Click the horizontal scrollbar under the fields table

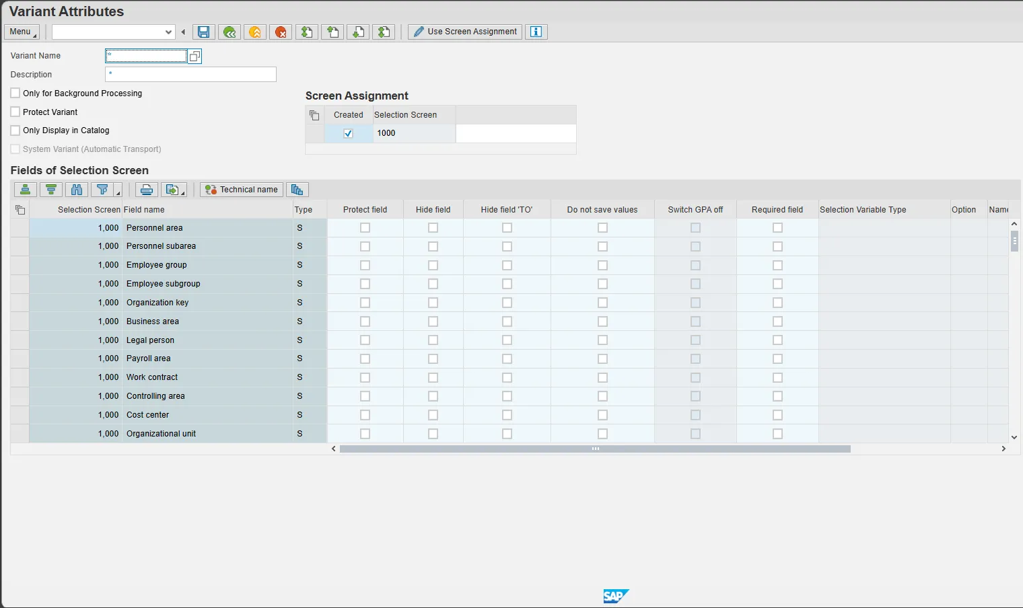(x=595, y=449)
